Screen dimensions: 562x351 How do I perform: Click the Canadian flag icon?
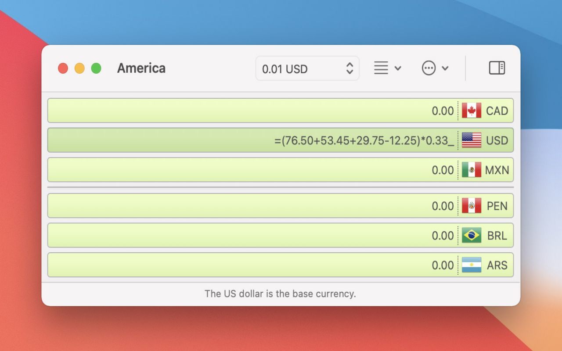click(472, 111)
